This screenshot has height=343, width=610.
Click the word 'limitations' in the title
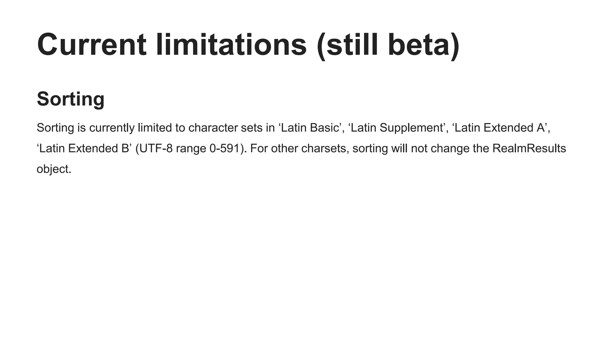pos(231,45)
